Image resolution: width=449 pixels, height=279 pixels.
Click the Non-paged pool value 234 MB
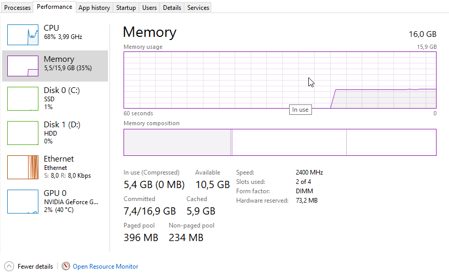click(x=186, y=238)
